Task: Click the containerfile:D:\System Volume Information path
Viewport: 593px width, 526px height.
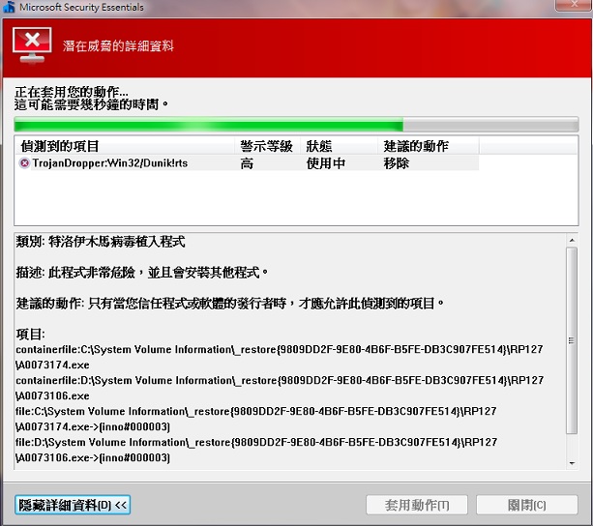Action: [280, 388]
